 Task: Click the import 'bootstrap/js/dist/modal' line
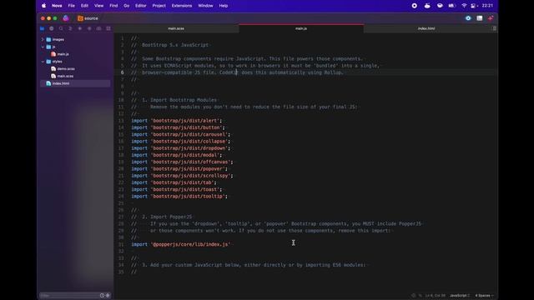click(177, 155)
